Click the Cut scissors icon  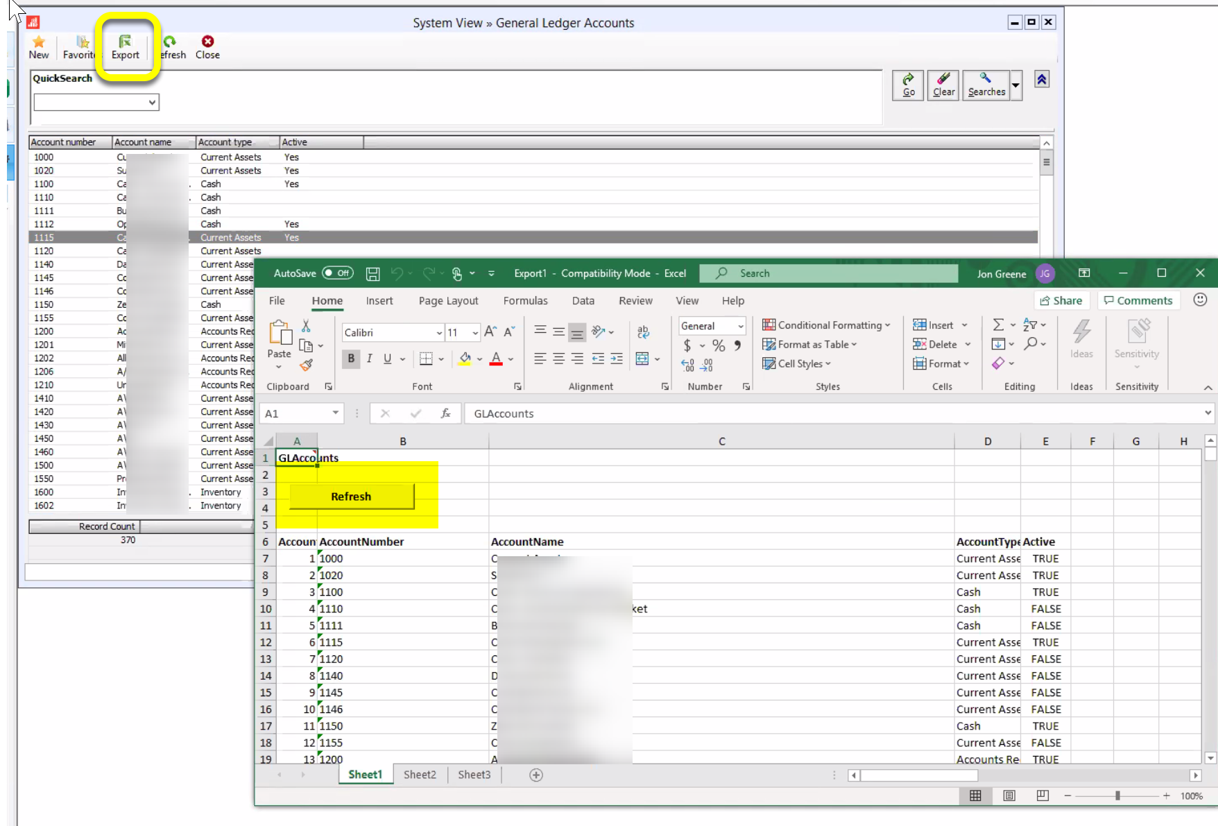(x=306, y=326)
